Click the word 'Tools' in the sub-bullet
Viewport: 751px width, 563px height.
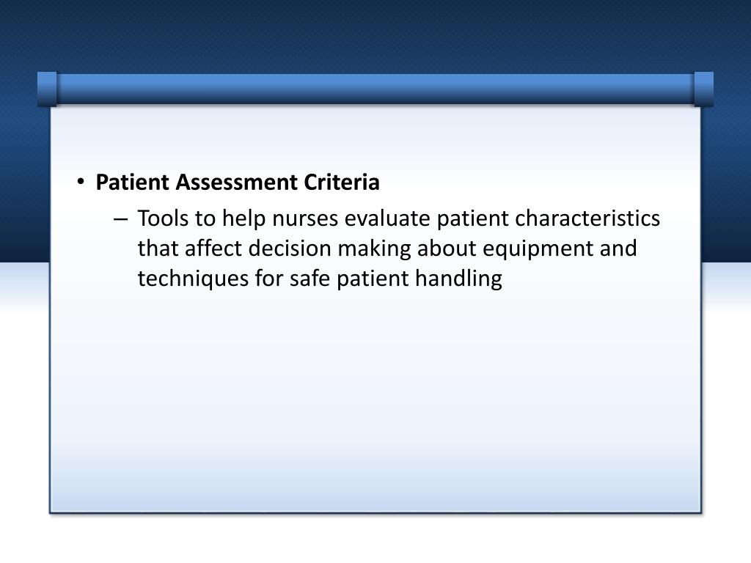[163, 218]
